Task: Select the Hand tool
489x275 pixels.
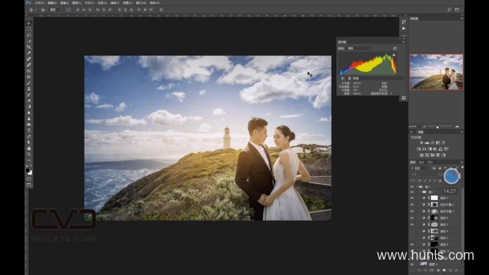Action: 29,148
